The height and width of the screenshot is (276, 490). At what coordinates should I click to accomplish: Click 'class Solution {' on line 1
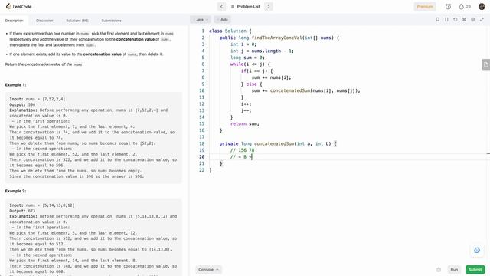(x=230, y=31)
